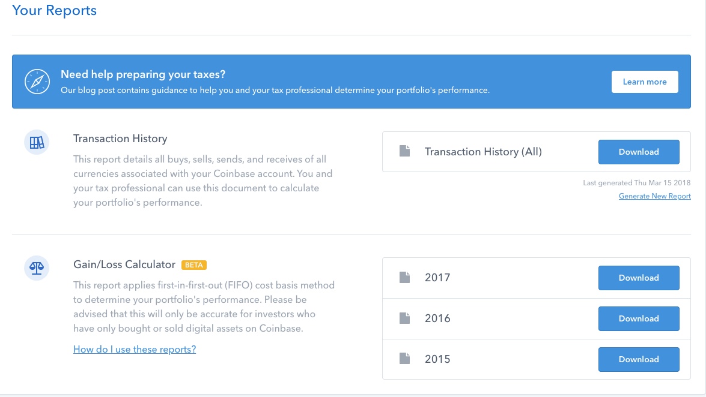Click the Gain/Loss Calculator section title

(x=124, y=264)
